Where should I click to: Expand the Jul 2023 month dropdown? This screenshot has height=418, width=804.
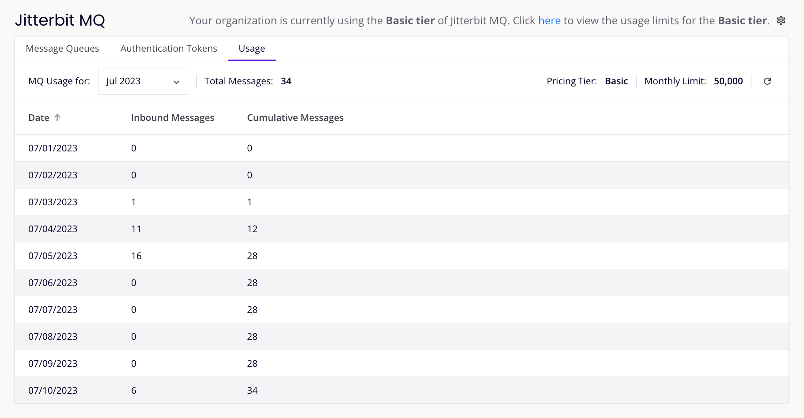[143, 81]
